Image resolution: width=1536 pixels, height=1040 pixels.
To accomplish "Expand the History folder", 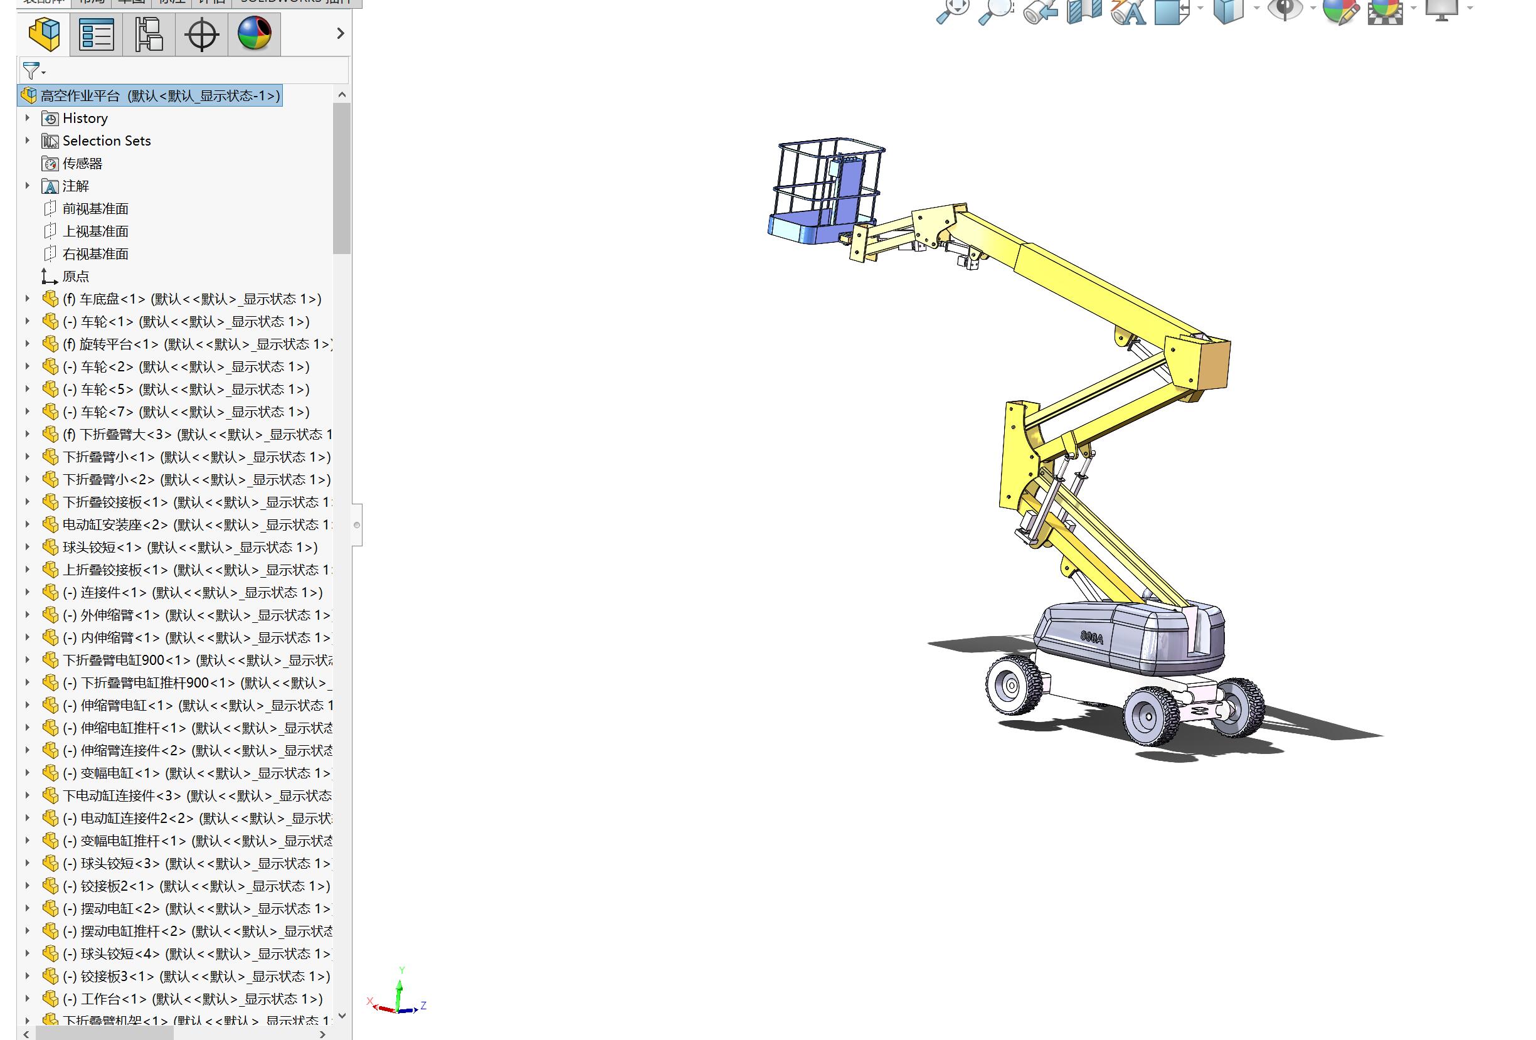I will (x=27, y=118).
